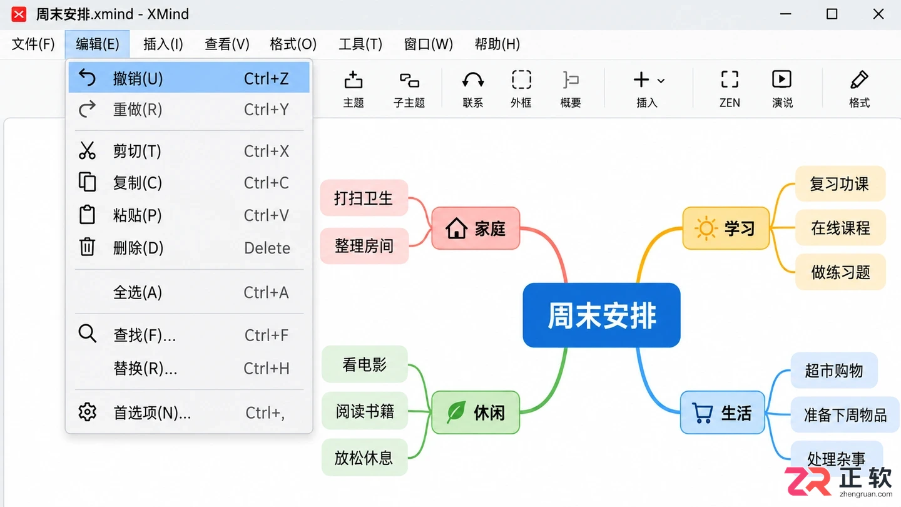Screen dimensions: 901x507
Task: Click the magnifier Find icon
Action: pos(88,334)
